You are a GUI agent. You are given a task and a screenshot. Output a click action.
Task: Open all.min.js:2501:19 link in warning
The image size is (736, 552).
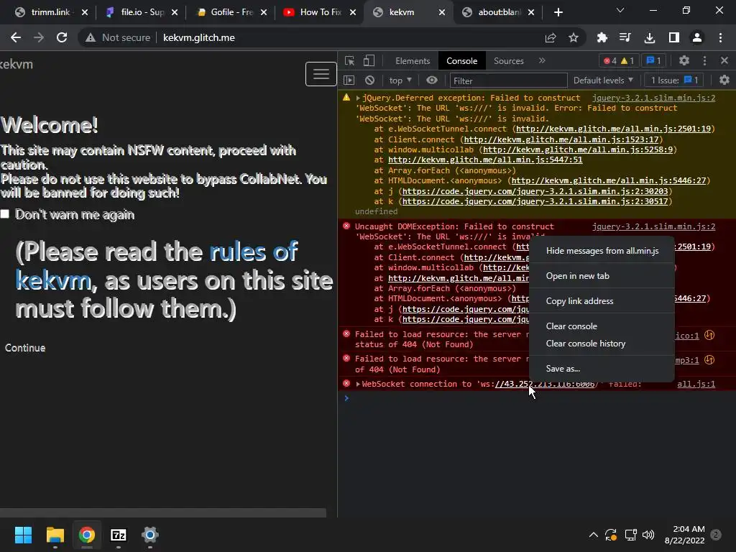click(614, 129)
